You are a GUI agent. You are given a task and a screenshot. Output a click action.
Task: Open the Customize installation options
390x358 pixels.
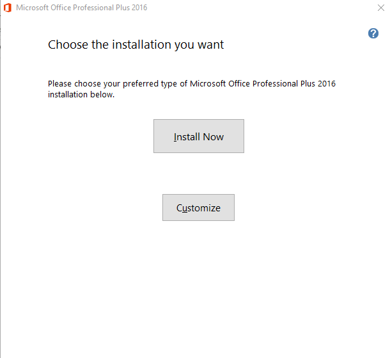[x=198, y=207]
